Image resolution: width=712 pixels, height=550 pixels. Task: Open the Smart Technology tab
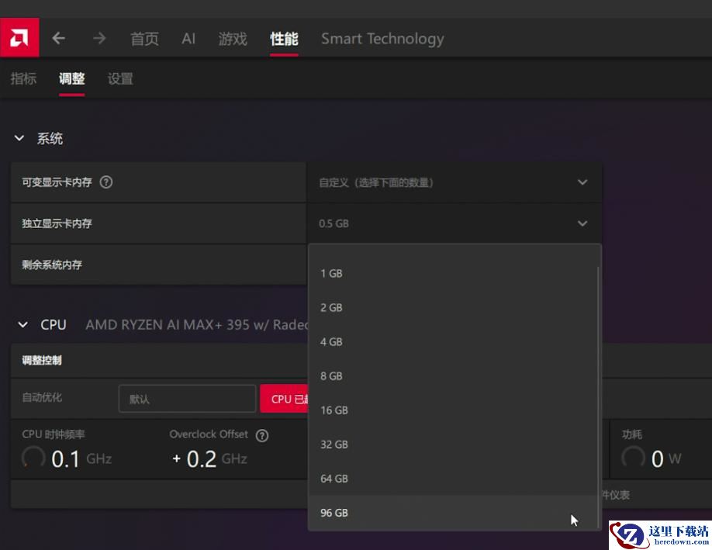tap(382, 39)
